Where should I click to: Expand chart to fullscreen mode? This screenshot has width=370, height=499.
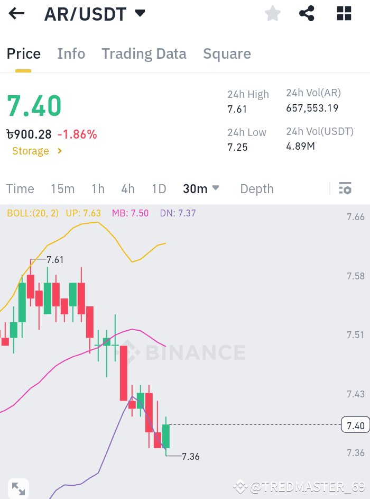coord(18,488)
